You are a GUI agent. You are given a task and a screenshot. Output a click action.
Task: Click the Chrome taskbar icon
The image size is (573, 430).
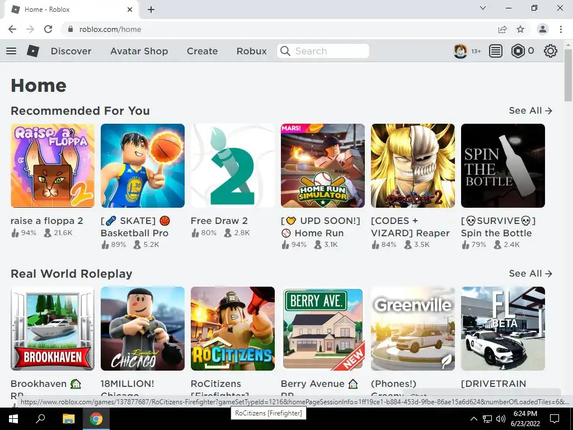[96, 419]
